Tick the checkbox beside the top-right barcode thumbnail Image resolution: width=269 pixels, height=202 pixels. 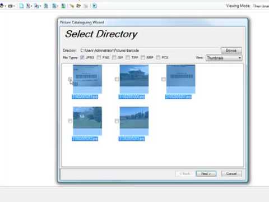(164, 79)
